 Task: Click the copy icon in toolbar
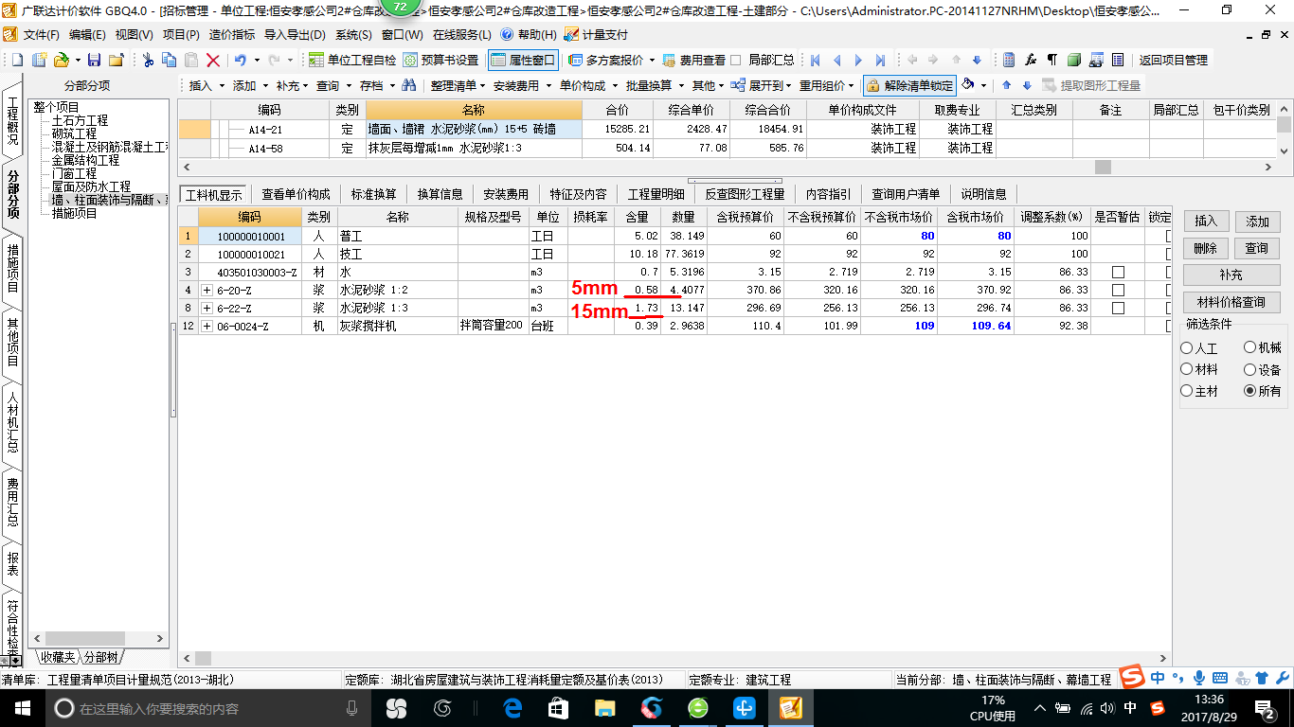[x=171, y=60]
